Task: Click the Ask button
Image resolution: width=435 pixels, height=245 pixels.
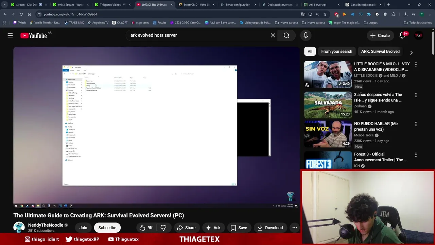Action: pyautogui.click(x=213, y=228)
